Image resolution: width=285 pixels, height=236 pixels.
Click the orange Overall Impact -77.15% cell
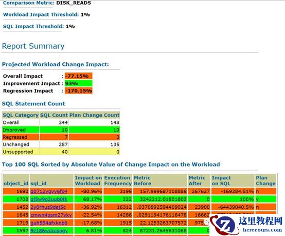[79, 76]
